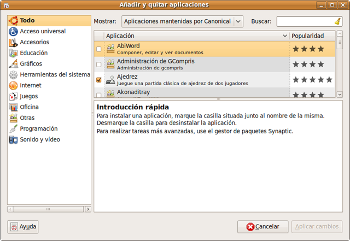Click the Internet globe icon
The width and height of the screenshot is (350, 241).
point(13,86)
